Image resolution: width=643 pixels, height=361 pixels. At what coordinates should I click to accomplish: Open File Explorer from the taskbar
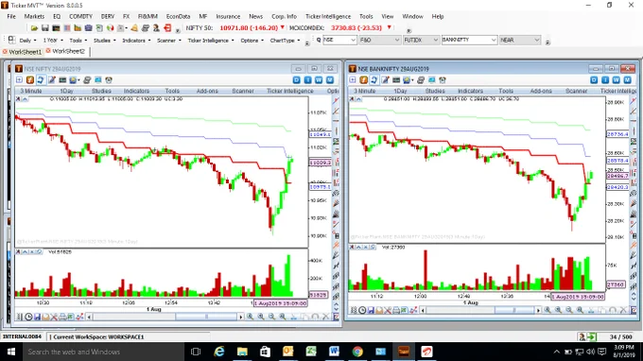(x=242, y=352)
